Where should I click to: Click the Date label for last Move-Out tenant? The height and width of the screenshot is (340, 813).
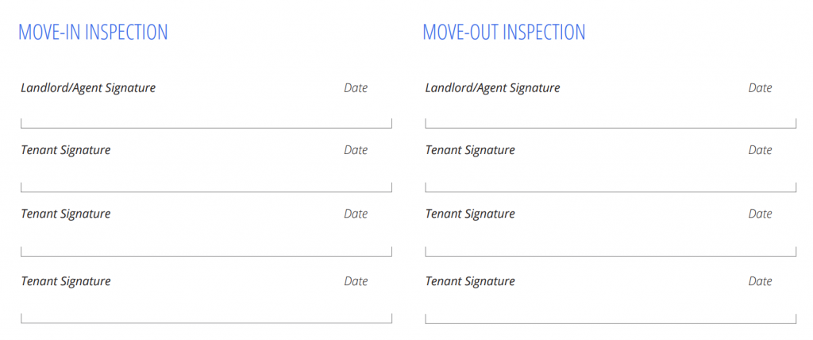(x=760, y=281)
